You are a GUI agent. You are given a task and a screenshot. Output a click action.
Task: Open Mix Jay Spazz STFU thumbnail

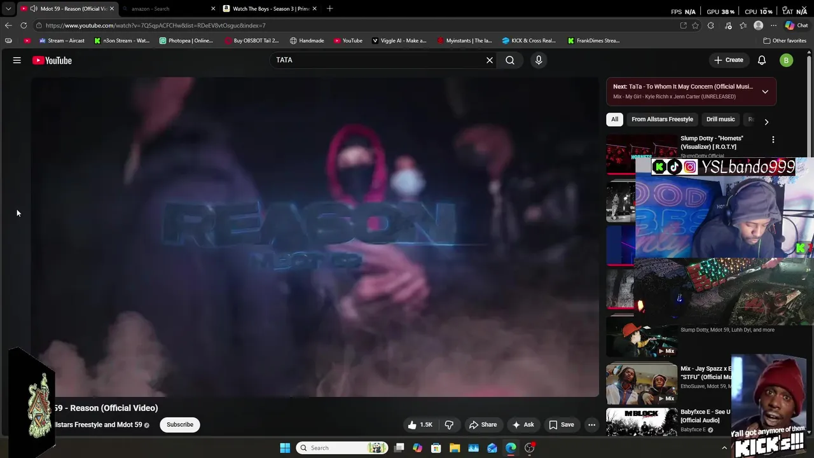[642, 383]
